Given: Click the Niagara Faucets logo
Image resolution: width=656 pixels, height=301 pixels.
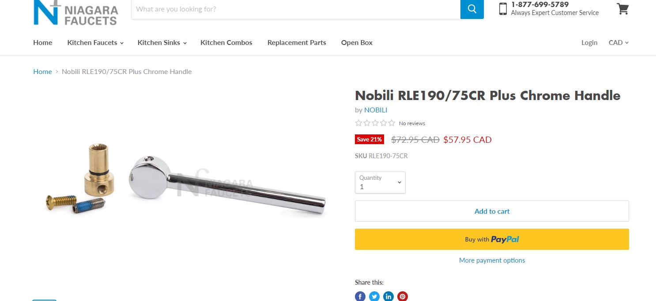Looking at the screenshot, I should click(75, 12).
